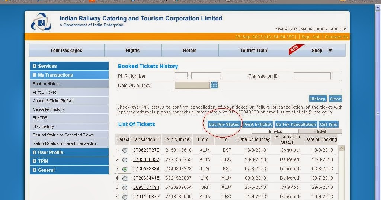Select radio button for ticket 0735000357

pyautogui.click(x=125, y=160)
